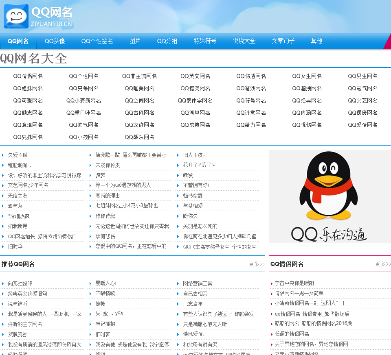
Task: Click the blue arrow bullet before 久爱不腻
Action: pos(3,155)
